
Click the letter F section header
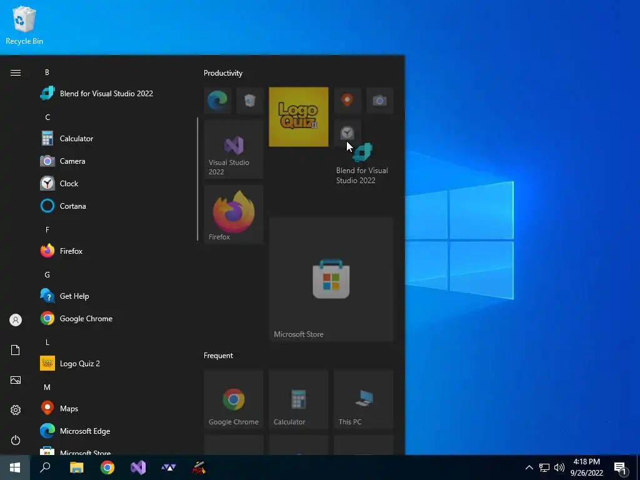point(47,229)
